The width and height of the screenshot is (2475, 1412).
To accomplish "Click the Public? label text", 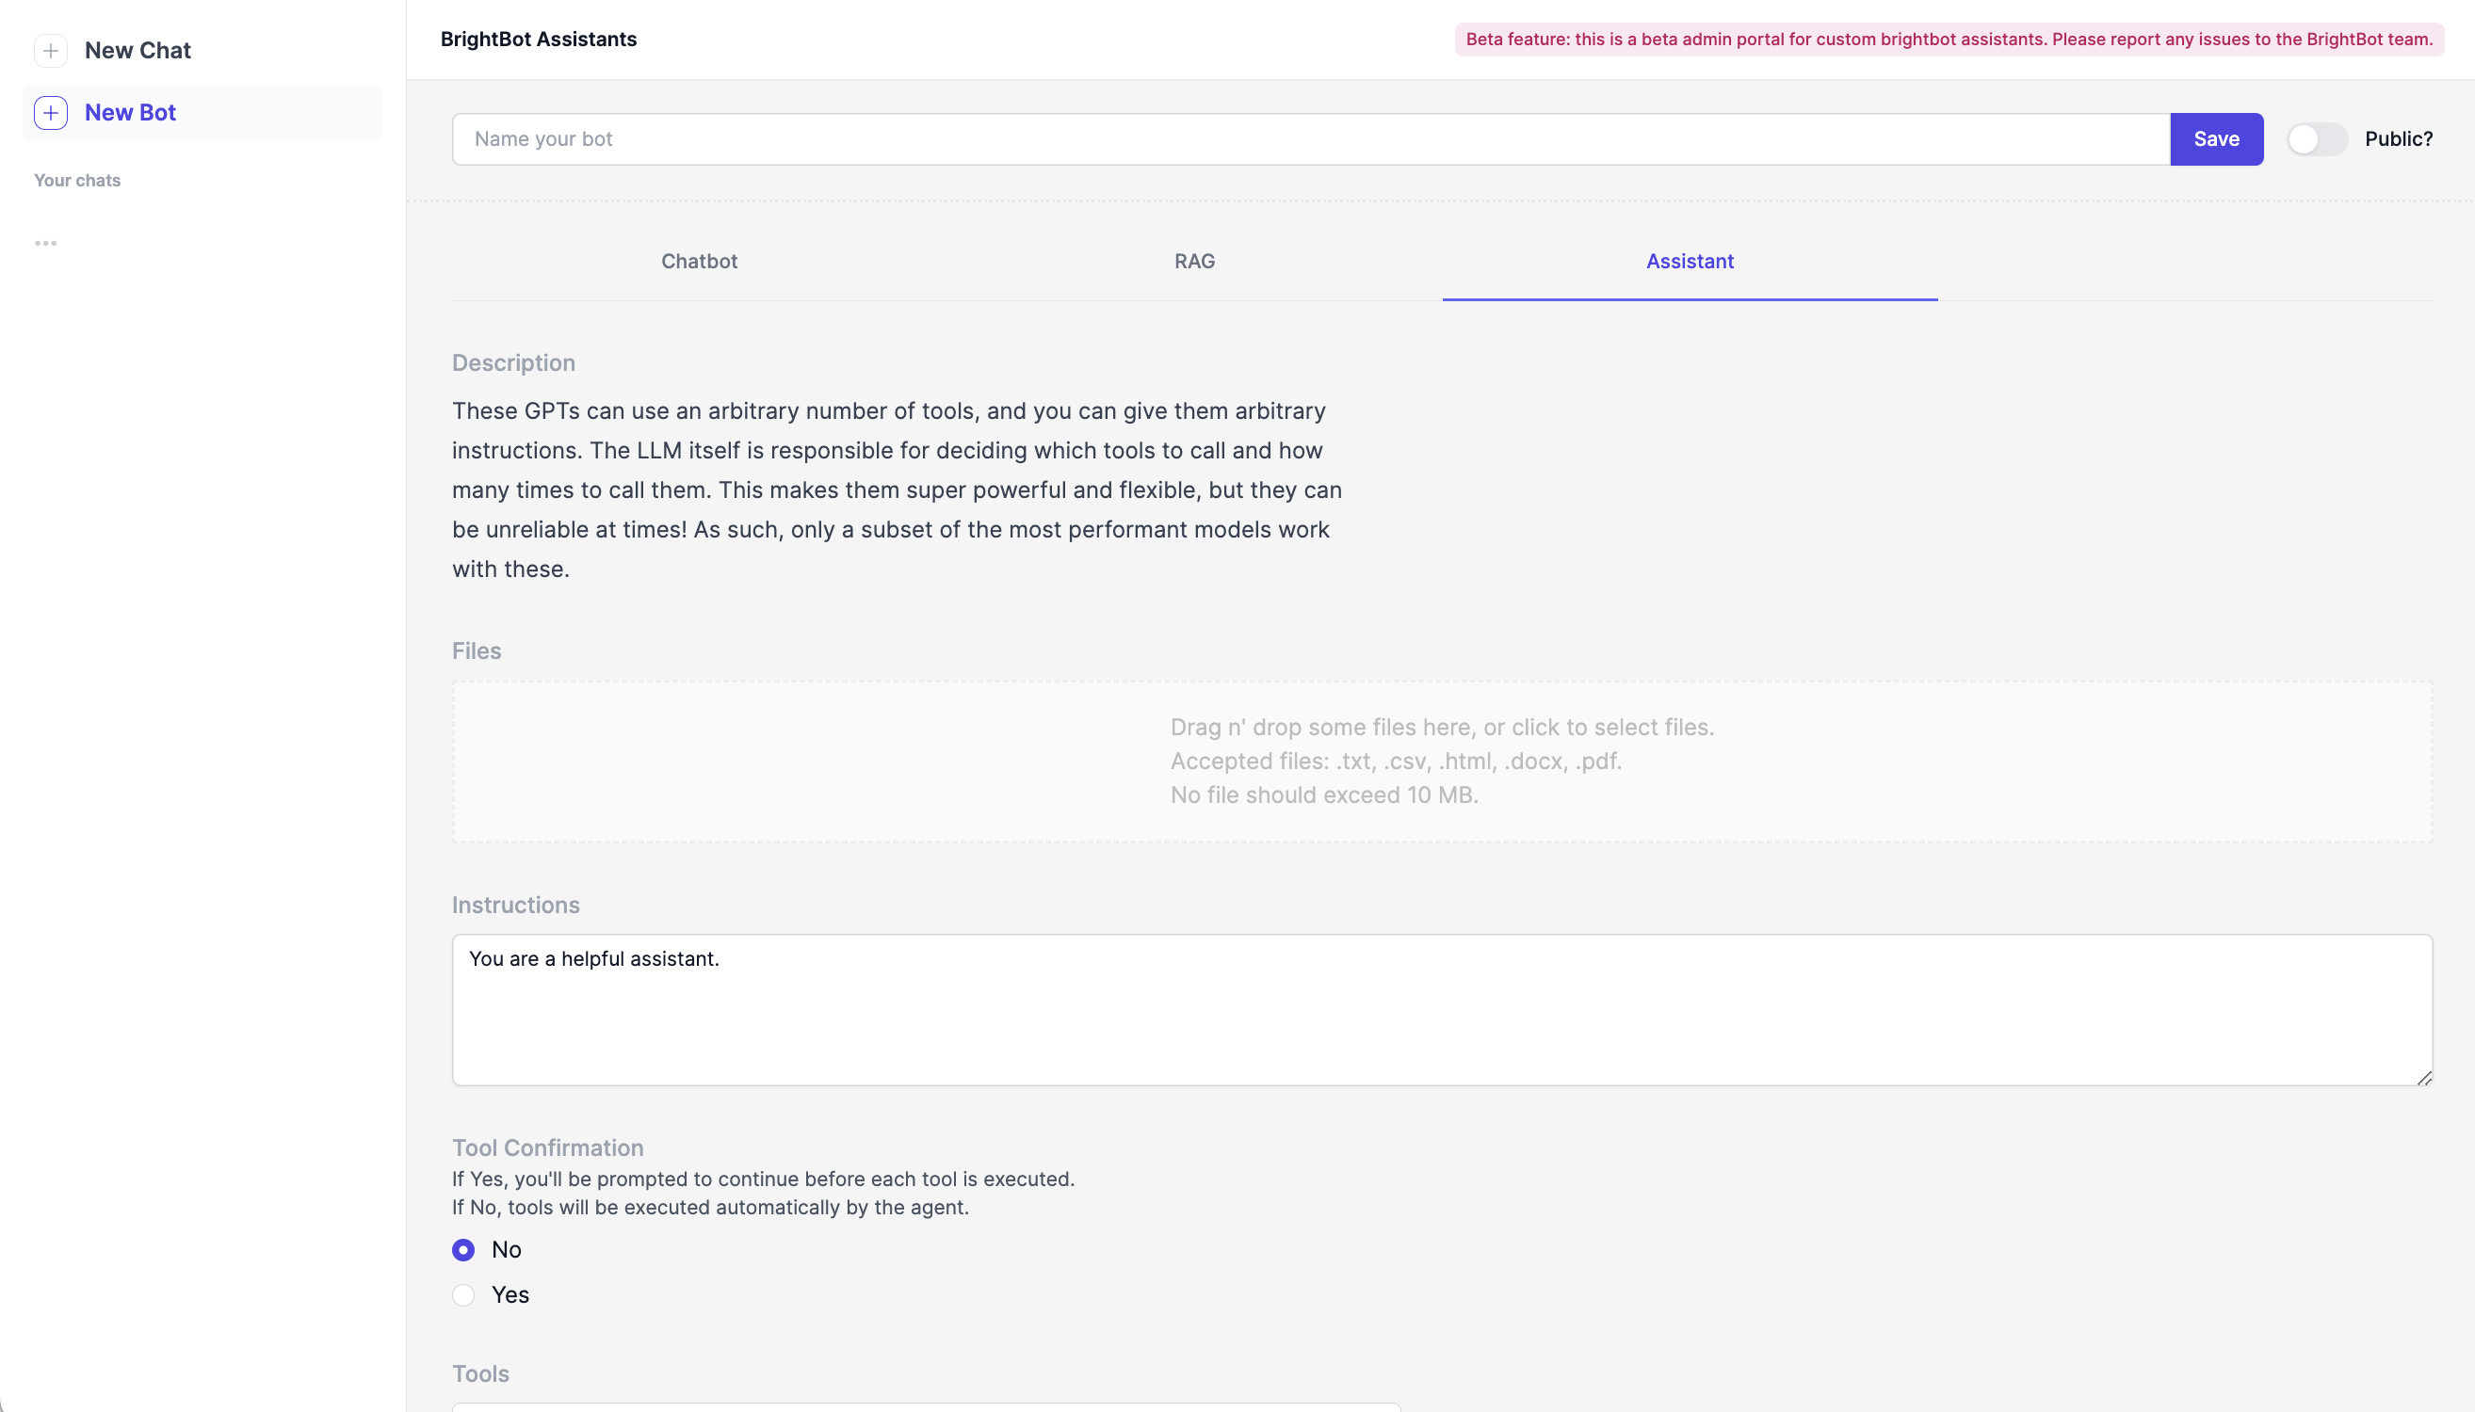I will [x=2399, y=138].
